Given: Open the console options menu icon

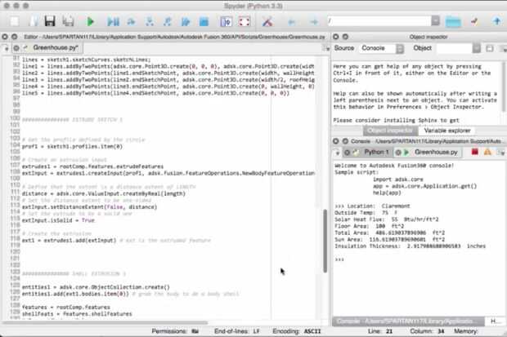Looking at the screenshot, I should (x=501, y=153).
